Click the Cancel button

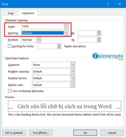[112, 133]
